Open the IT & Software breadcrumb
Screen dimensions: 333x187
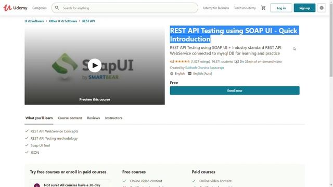34,21
